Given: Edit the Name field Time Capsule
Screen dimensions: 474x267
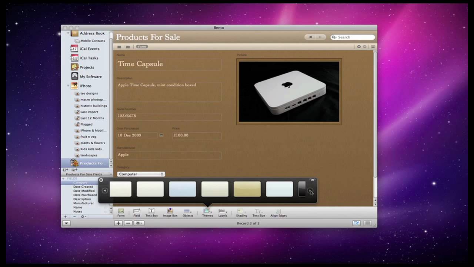Looking at the screenshot, I should click(x=169, y=64).
